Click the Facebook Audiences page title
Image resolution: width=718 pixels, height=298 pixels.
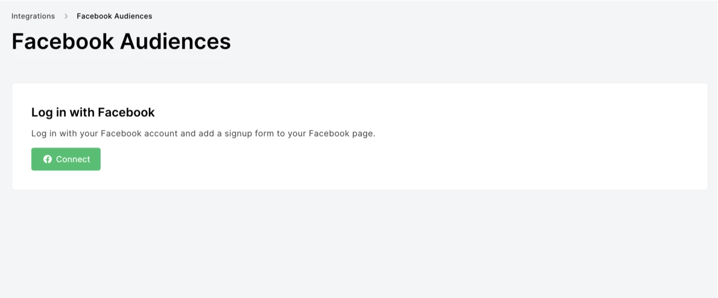pyautogui.click(x=121, y=42)
